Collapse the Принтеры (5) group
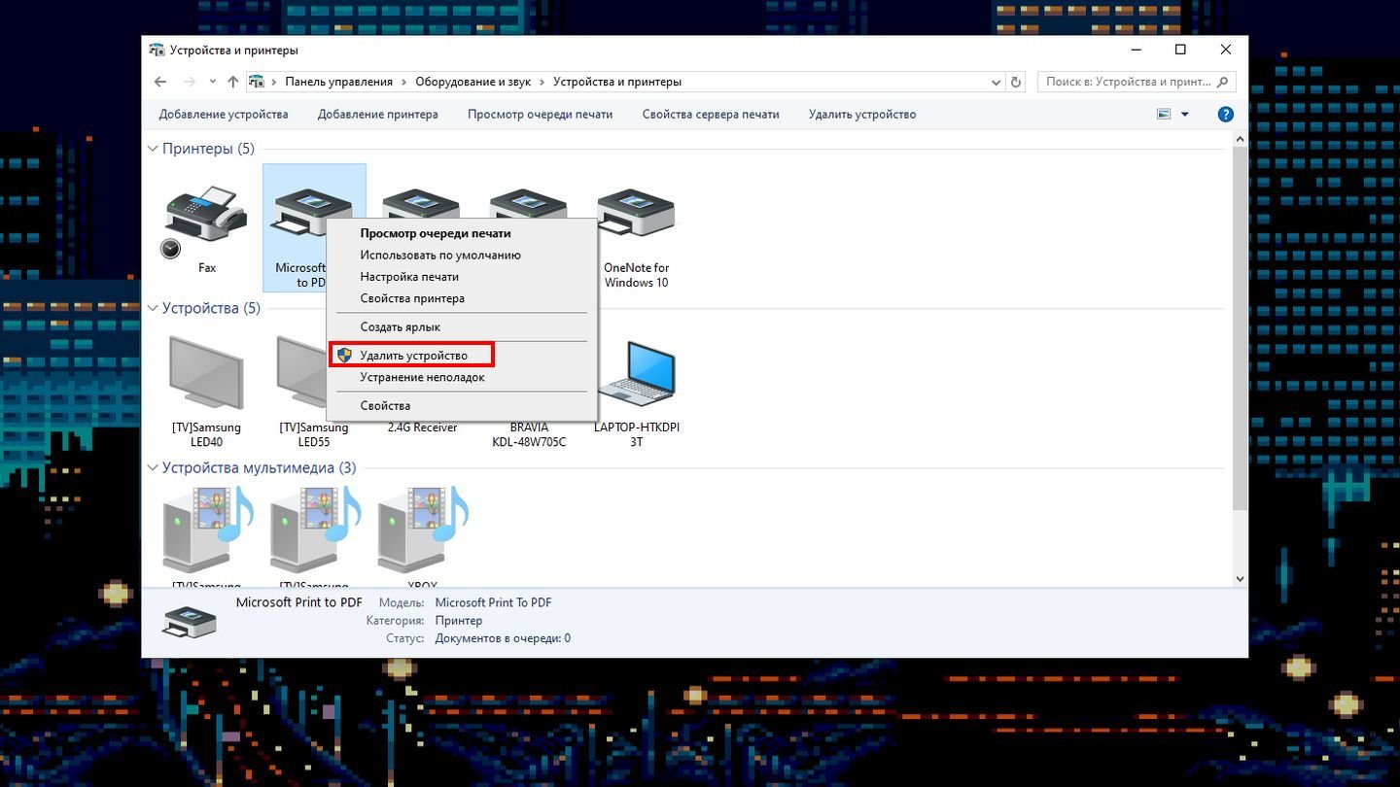Viewport: 1400px width, 787px height. pyautogui.click(x=153, y=149)
